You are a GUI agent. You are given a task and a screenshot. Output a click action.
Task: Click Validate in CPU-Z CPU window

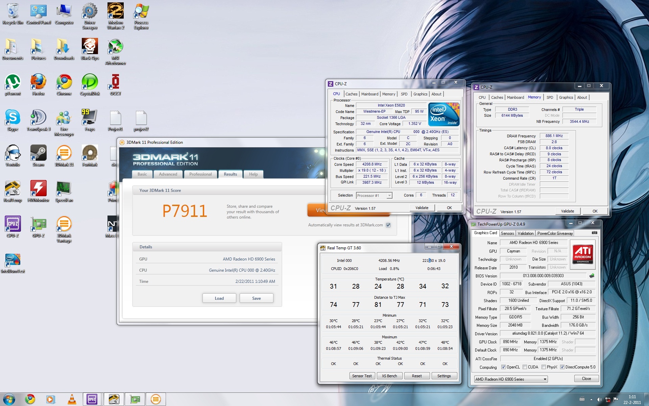[422, 208]
